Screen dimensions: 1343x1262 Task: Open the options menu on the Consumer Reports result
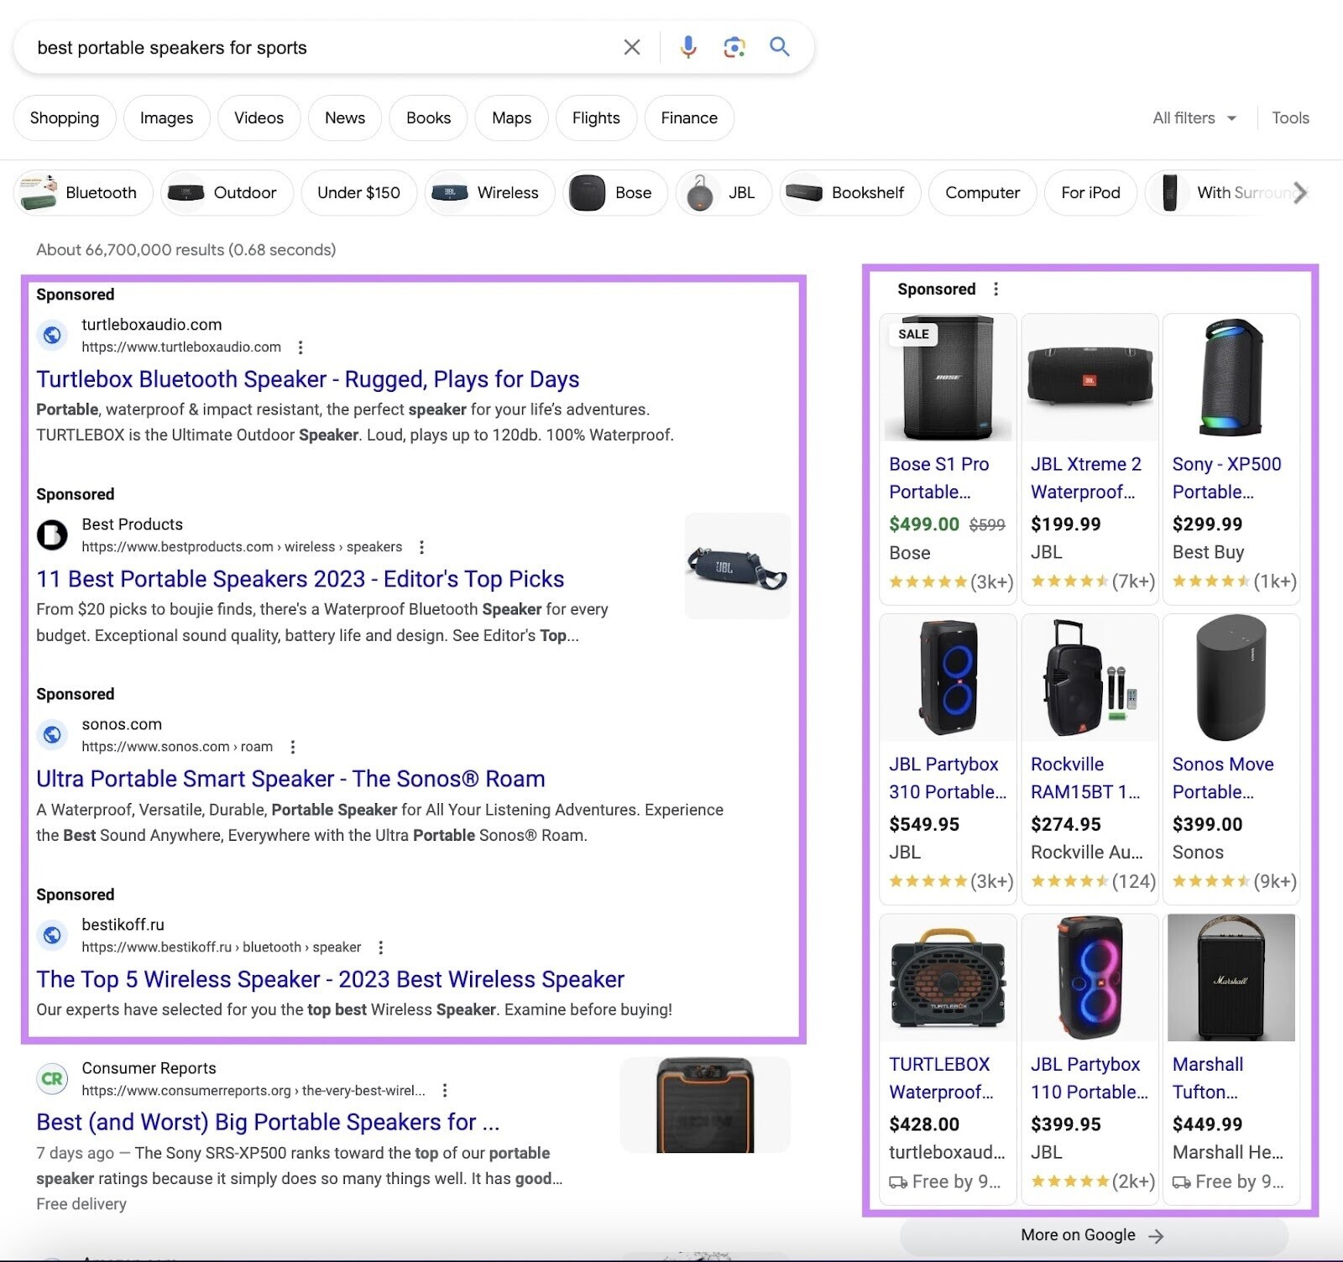446,1090
